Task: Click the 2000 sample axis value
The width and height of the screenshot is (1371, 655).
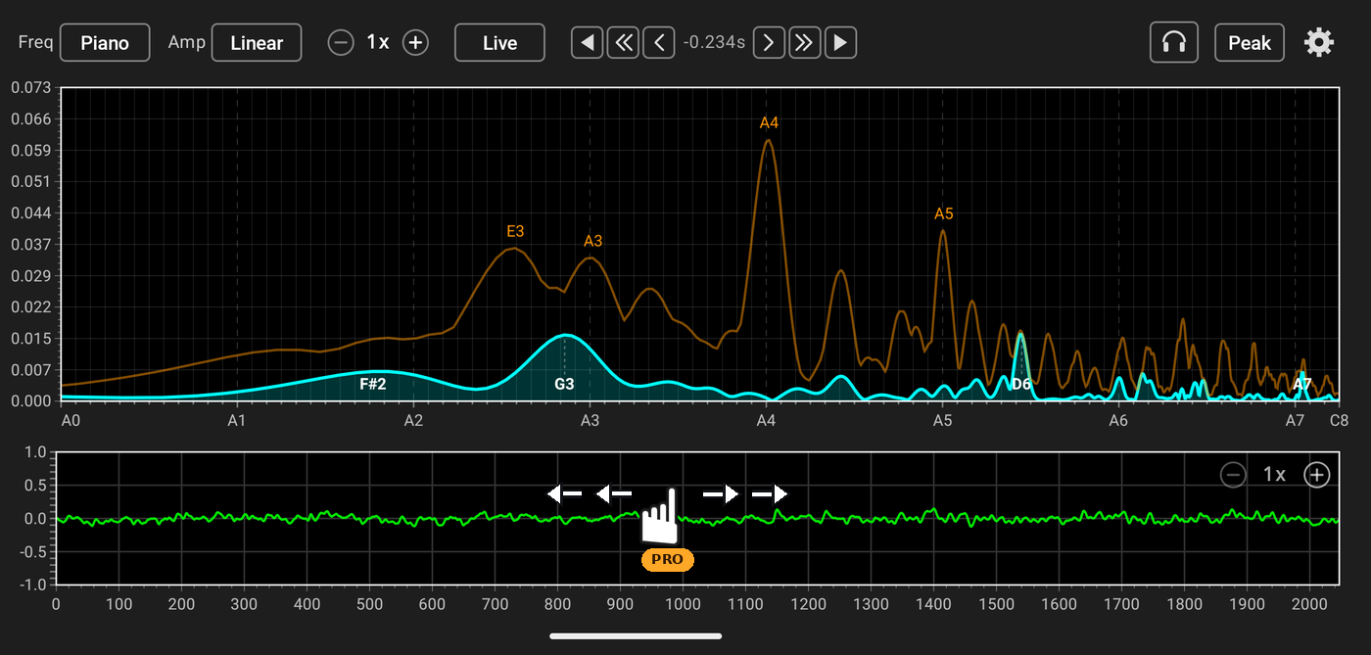Action: point(1310,604)
